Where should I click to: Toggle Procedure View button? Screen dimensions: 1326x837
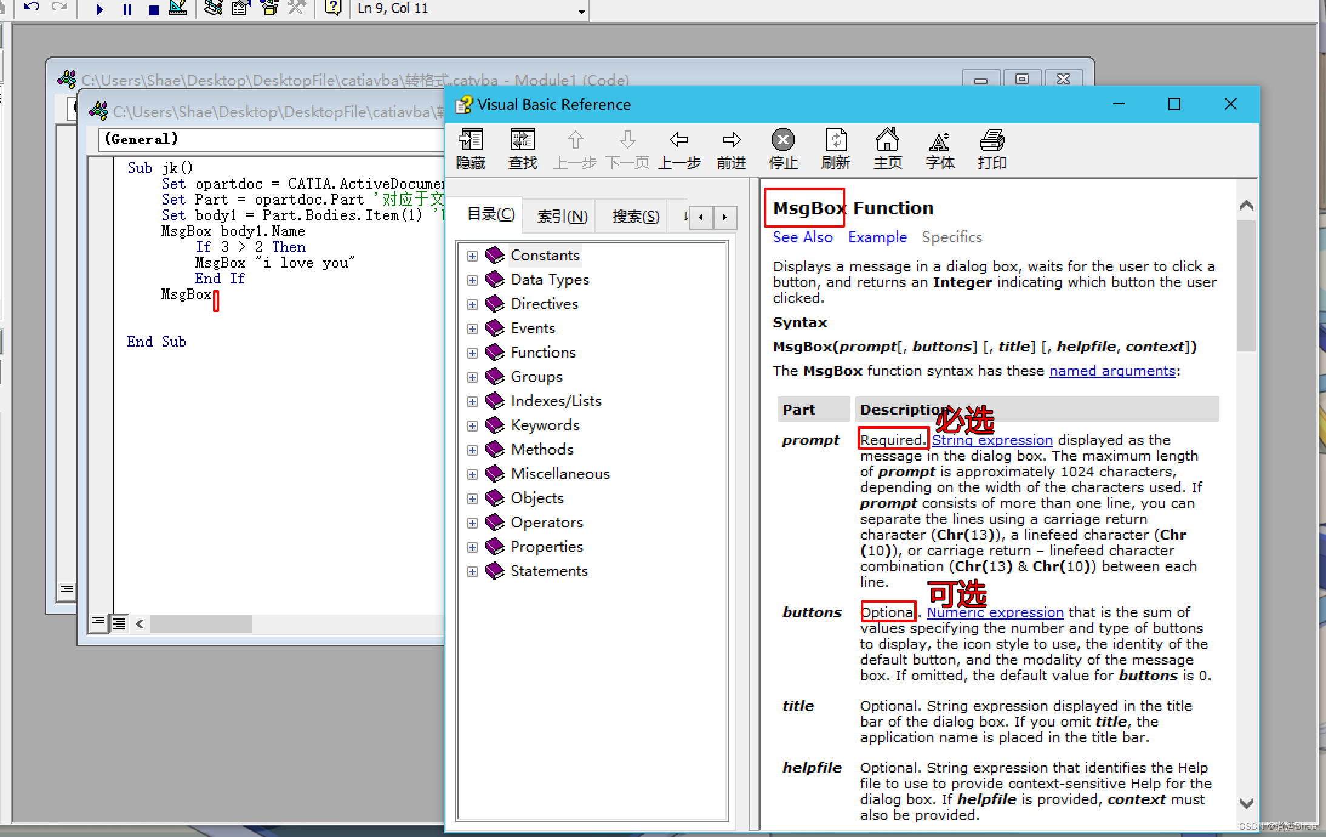(x=98, y=623)
